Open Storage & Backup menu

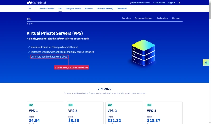click(73, 9)
